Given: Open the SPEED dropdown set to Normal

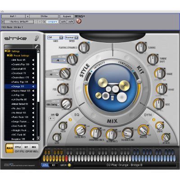Looking at the screenshot, I should coord(72,37).
